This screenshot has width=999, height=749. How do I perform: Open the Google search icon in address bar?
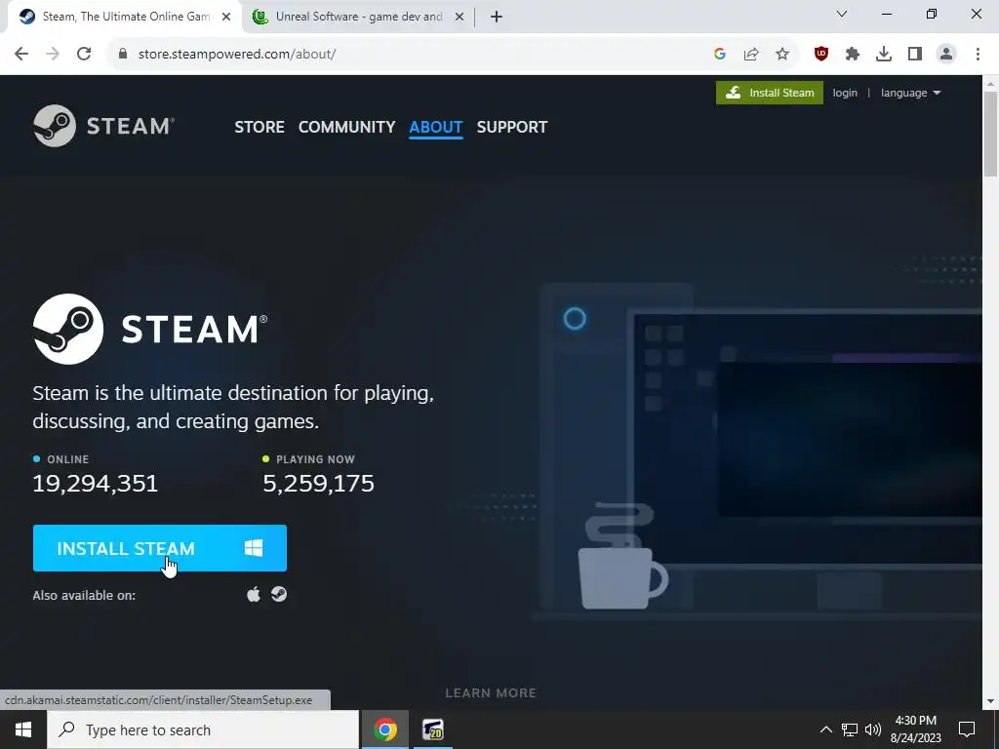720,55
